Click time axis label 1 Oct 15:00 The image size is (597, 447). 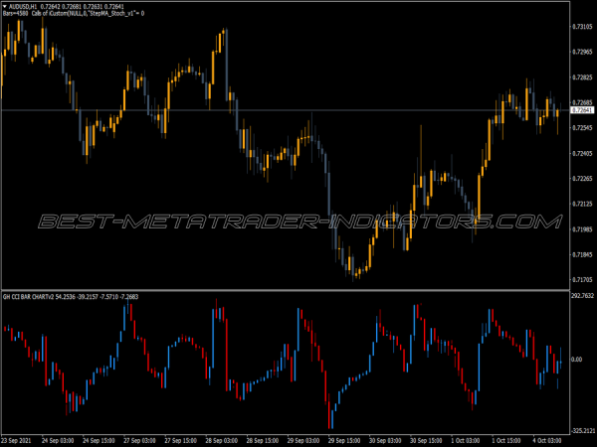point(506,440)
